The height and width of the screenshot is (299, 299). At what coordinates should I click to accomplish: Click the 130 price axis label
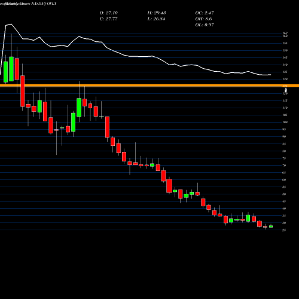coord(285,79)
